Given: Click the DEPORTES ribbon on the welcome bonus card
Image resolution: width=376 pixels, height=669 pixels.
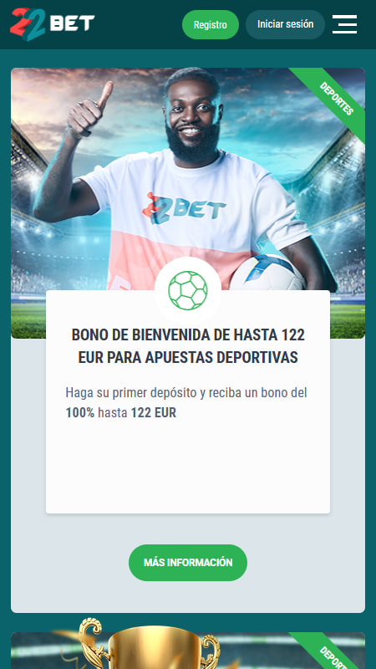Looking at the screenshot, I should point(337,99).
